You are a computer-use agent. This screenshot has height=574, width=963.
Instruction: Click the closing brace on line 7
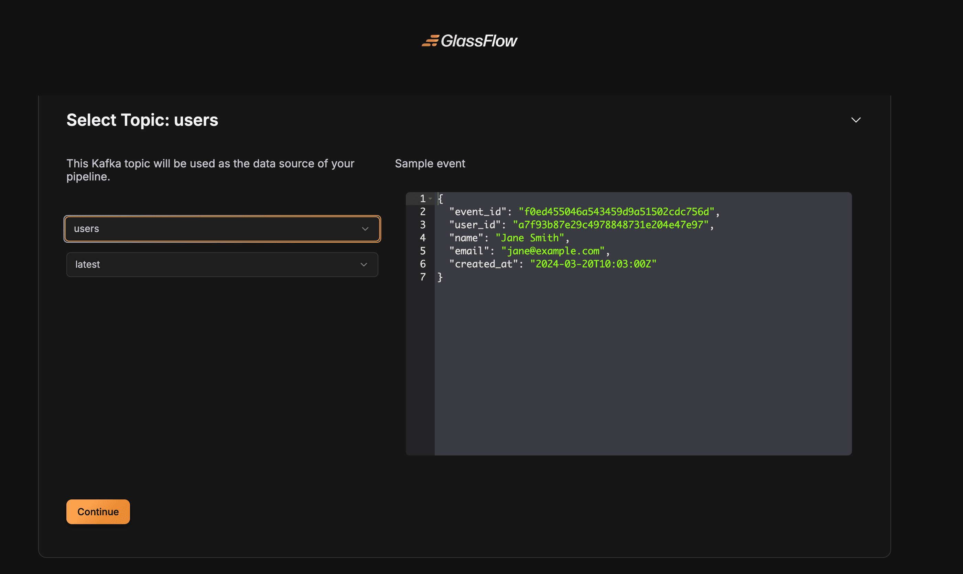tap(440, 277)
